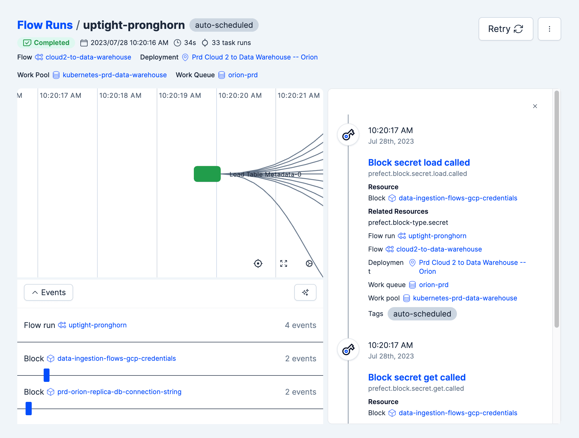The image size is (579, 438).
Task: Click the recenter timeline crosshair icon
Action: pos(258,263)
